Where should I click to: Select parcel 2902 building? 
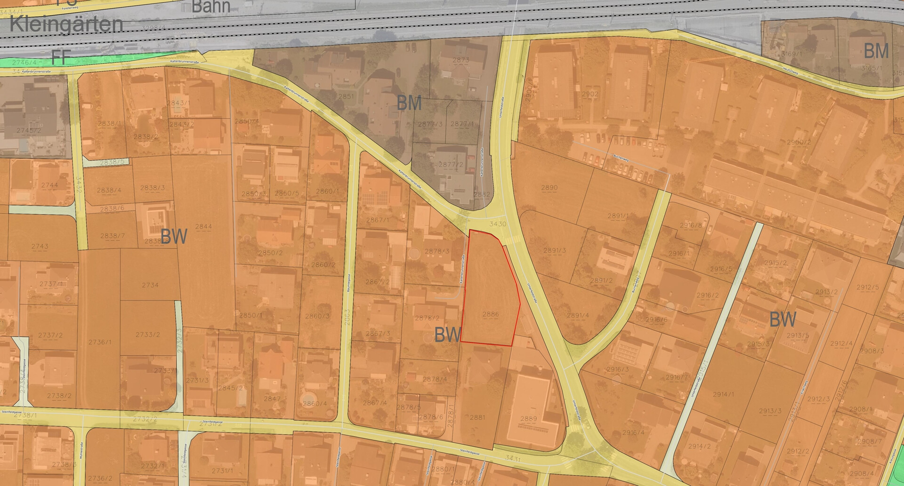coord(589,94)
